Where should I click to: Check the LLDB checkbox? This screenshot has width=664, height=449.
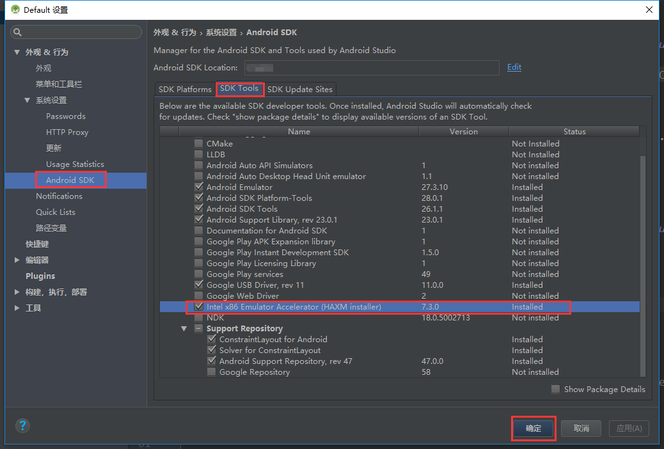(x=198, y=154)
